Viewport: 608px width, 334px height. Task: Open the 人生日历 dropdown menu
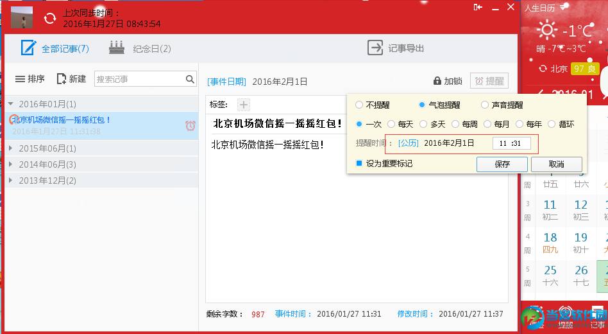click(x=564, y=6)
